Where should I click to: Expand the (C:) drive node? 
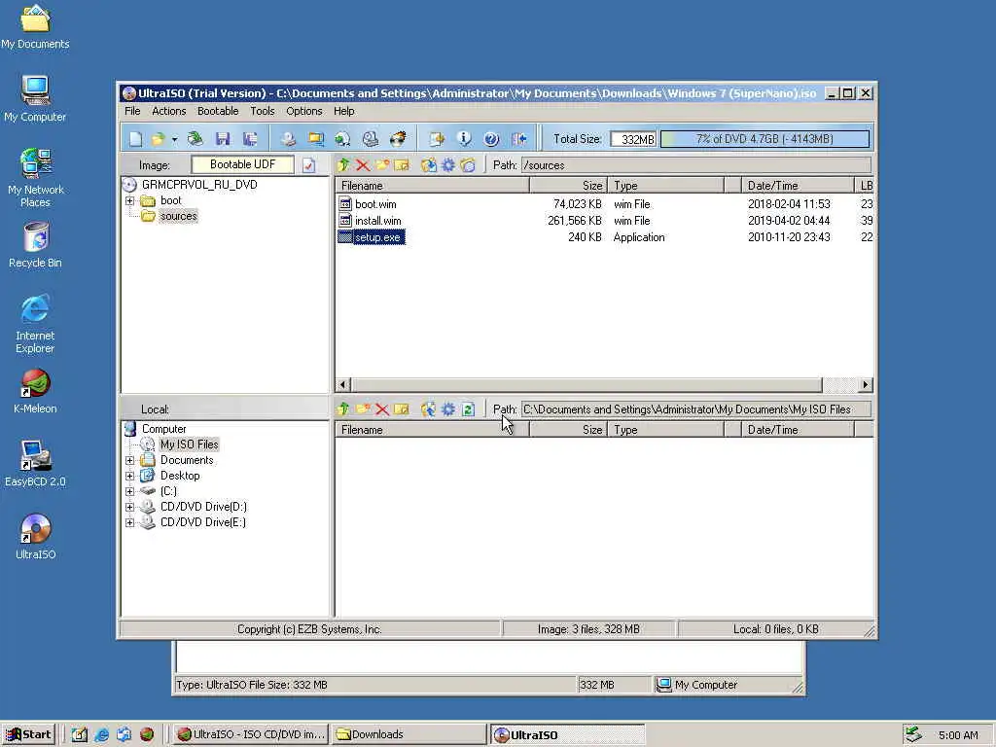click(x=129, y=491)
